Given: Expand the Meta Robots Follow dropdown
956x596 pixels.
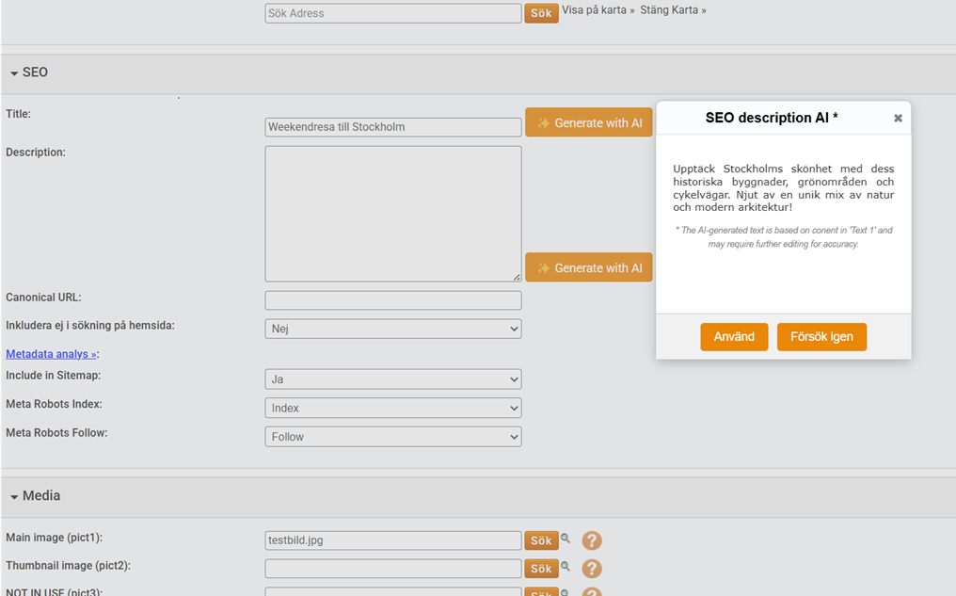Looking at the screenshot, I should (x=392, y=437).
